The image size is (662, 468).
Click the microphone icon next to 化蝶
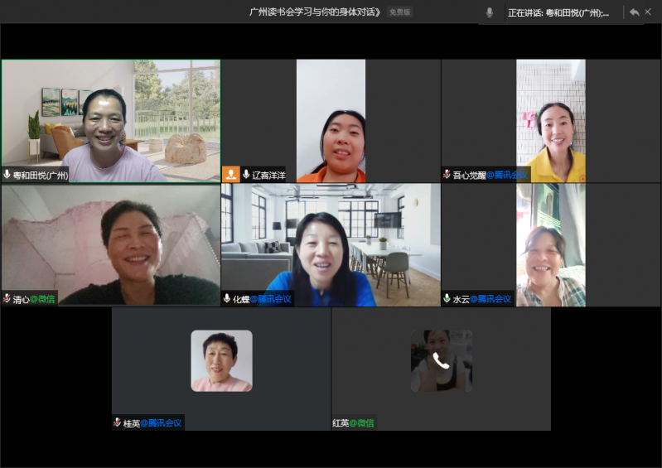tap(227, 298)
